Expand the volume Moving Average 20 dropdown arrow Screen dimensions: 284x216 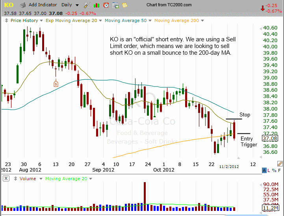tap(91, 179)
